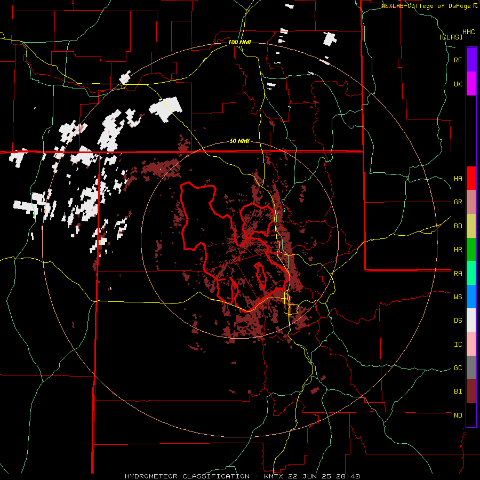Click the UK legend label

[458, 84]
